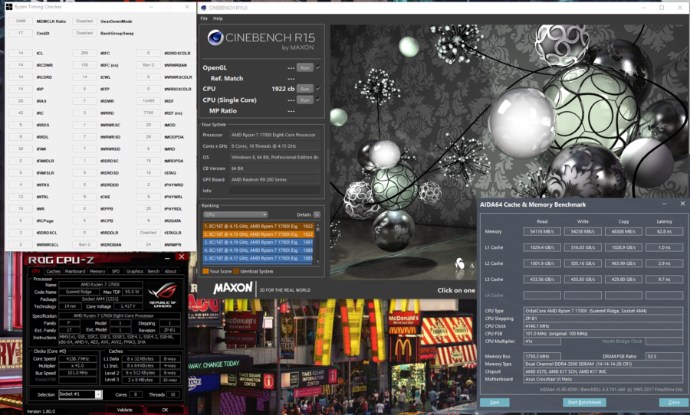The image size is (690, 415).
Task: Click the MEMCLK Ratio value 3466
Action: point(20,21)
